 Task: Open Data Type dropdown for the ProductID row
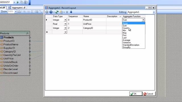(65, 20)
